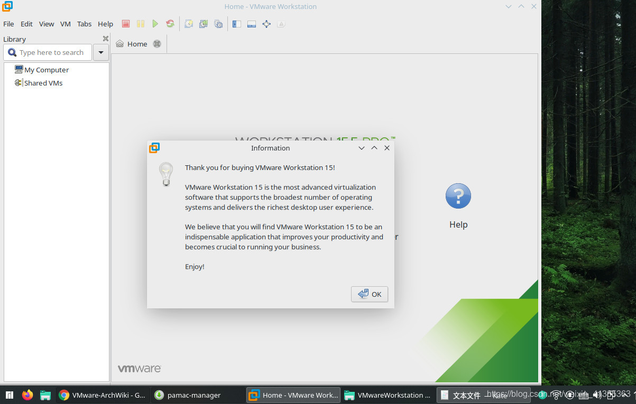Open the application launcher in the taskbar

[9, 395]
